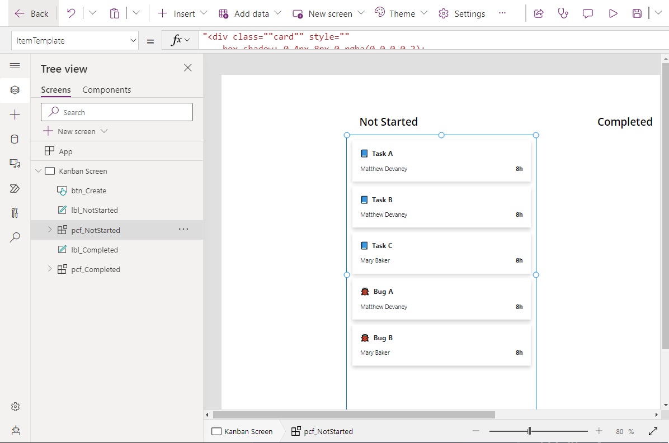The width and height of the screenshot is (669, 443).
Task: Click the zoom in plus button
Action: [599, 431]
